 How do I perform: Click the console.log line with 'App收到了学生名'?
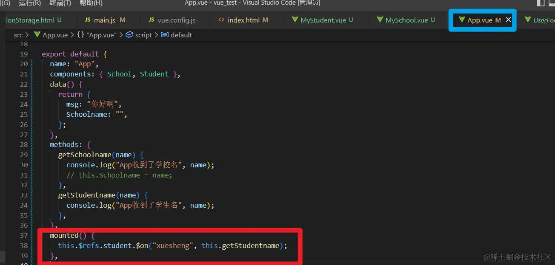[140, 205]
